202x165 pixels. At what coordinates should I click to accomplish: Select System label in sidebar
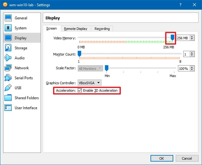pos(21,28)
